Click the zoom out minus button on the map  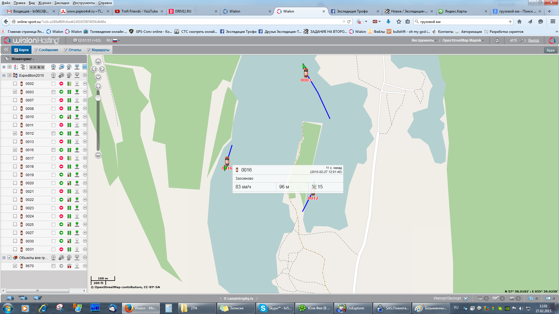[98, 155]
